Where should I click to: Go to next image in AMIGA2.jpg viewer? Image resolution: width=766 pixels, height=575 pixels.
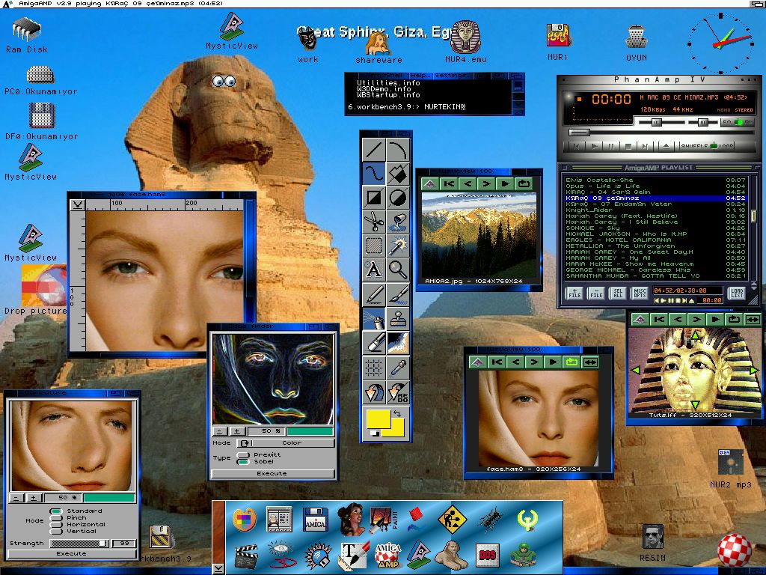pyautogui.click(x=486, y=184)
